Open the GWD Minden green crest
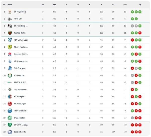Image resolution: width=151 pixels, height=137 pixels. click(x=10, y=118)
